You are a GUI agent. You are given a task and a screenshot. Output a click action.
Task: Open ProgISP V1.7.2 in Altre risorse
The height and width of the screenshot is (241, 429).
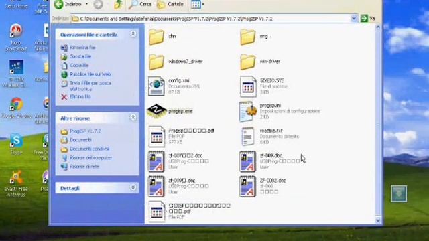pyautogui.click(x=85, y=131)
